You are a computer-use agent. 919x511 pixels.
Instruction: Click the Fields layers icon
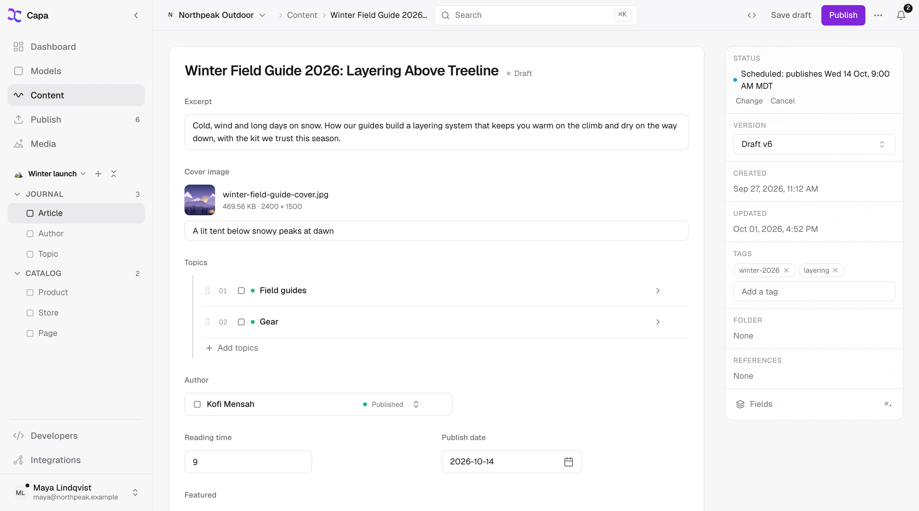740,404
